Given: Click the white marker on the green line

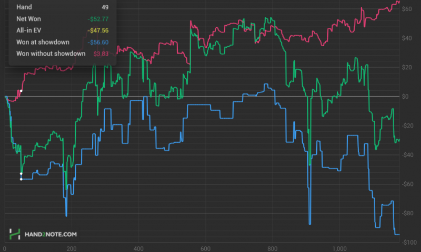Looking at the screenshot, I should tap(21, 173).
